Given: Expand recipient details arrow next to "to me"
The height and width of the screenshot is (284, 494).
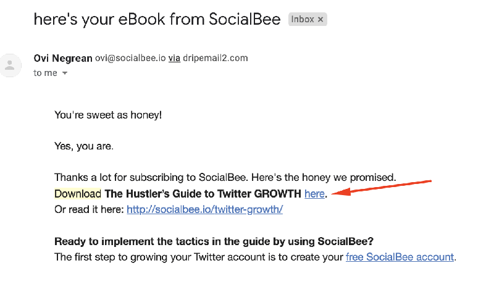Looking at the screenshot, I should [x=64, y=73].
